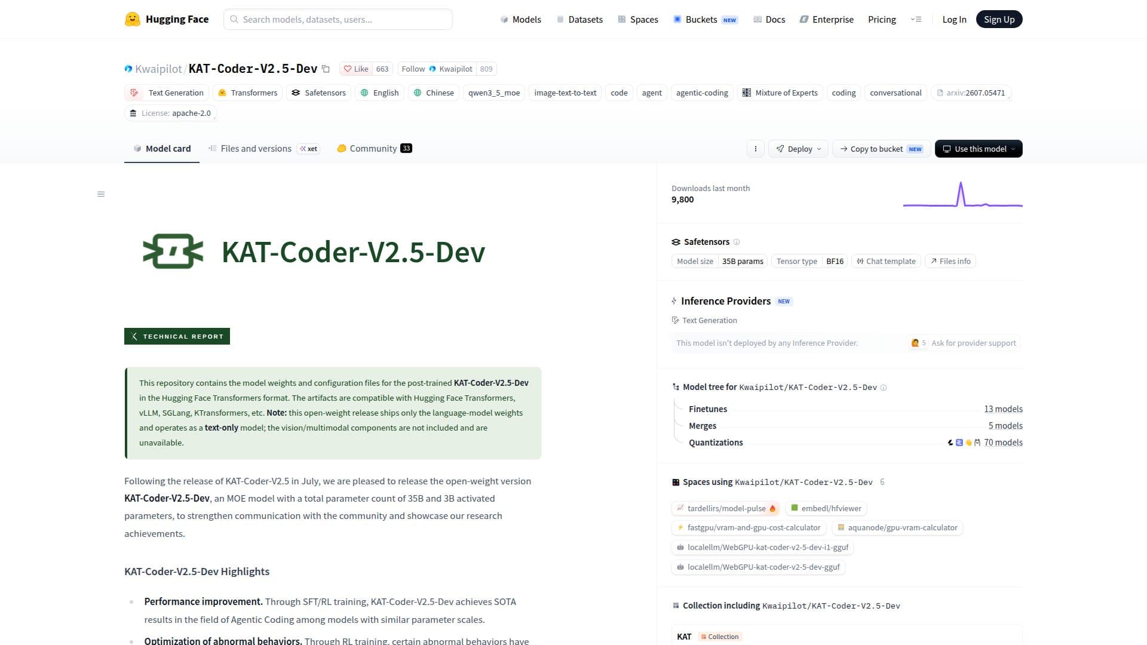The width and height of the screenshot is (1147, 645).
Task: Open the Files info link
Action: [950, 261]
